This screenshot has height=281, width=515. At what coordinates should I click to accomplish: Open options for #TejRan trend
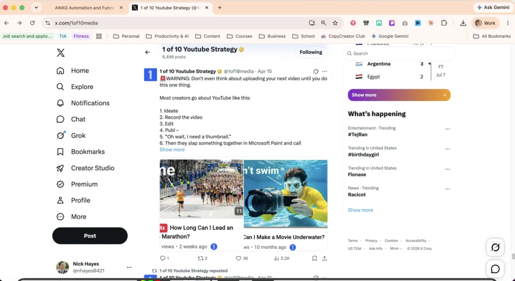coord(447,129)
